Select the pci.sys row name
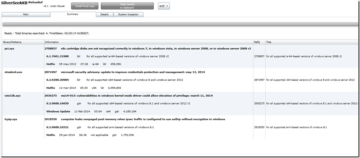Image resolution: width=360 pixels, height=158 pixels. click(10, 48)
